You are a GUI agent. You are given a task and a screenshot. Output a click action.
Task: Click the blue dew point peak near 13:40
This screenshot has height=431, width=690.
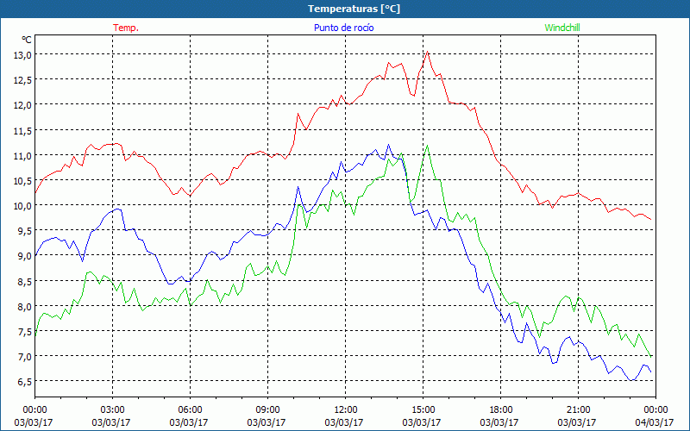point(388,144)
